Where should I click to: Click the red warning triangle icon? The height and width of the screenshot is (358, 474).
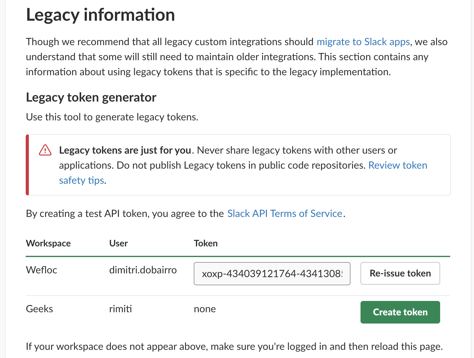coord(45,150)
